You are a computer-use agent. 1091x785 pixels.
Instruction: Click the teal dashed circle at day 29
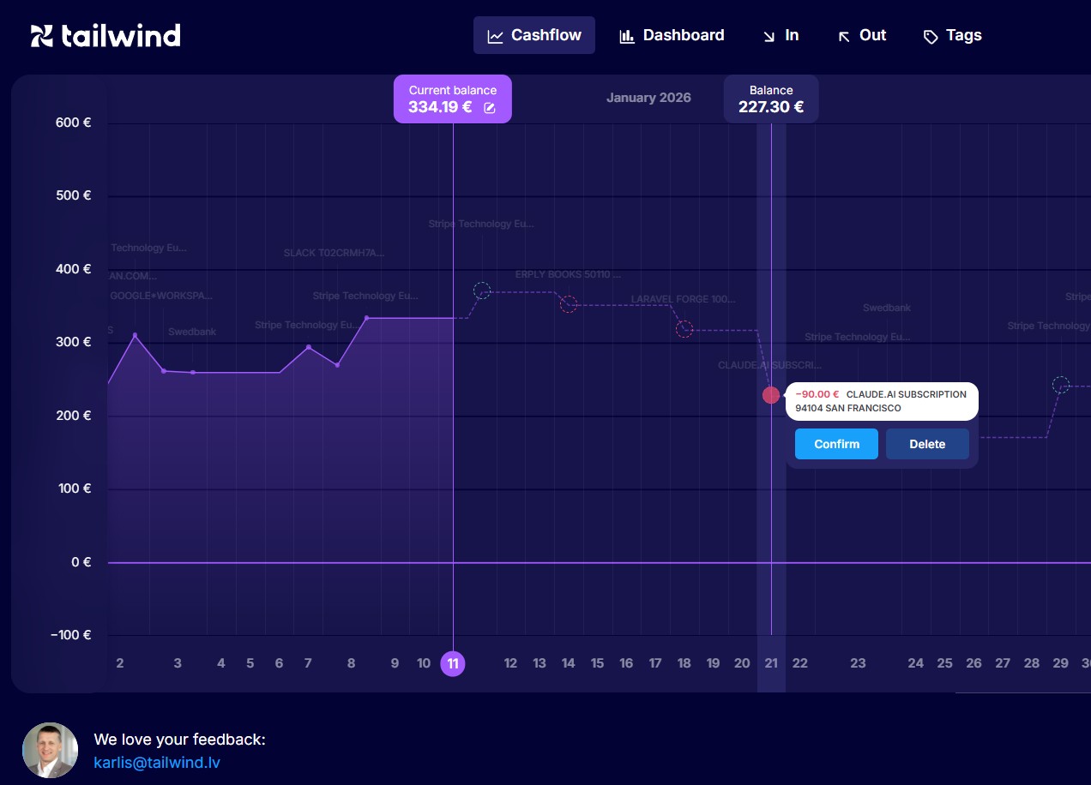(1061, 385)
